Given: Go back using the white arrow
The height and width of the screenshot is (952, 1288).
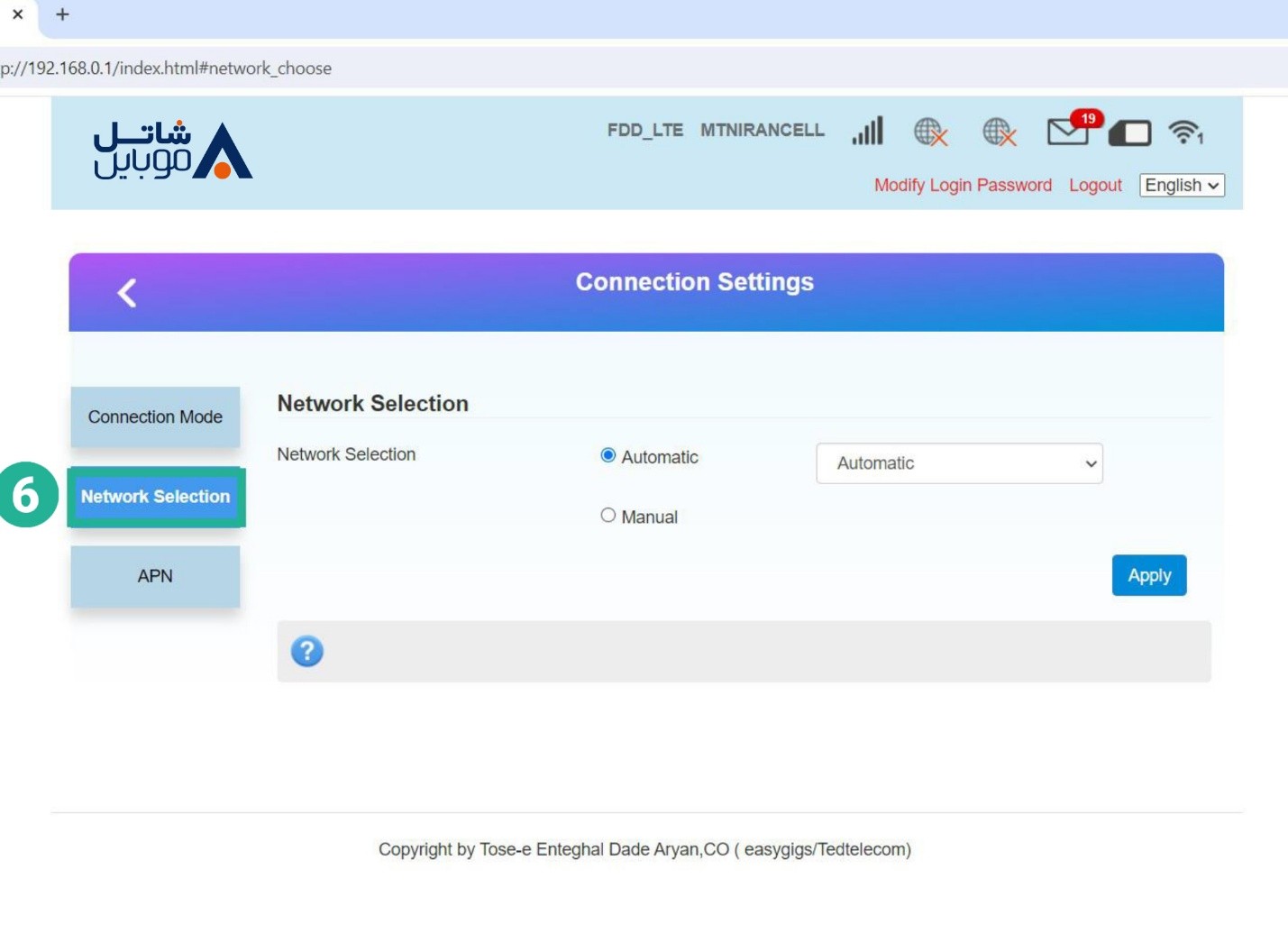Looking at the screenshot, I should click(x=127, y=292).
